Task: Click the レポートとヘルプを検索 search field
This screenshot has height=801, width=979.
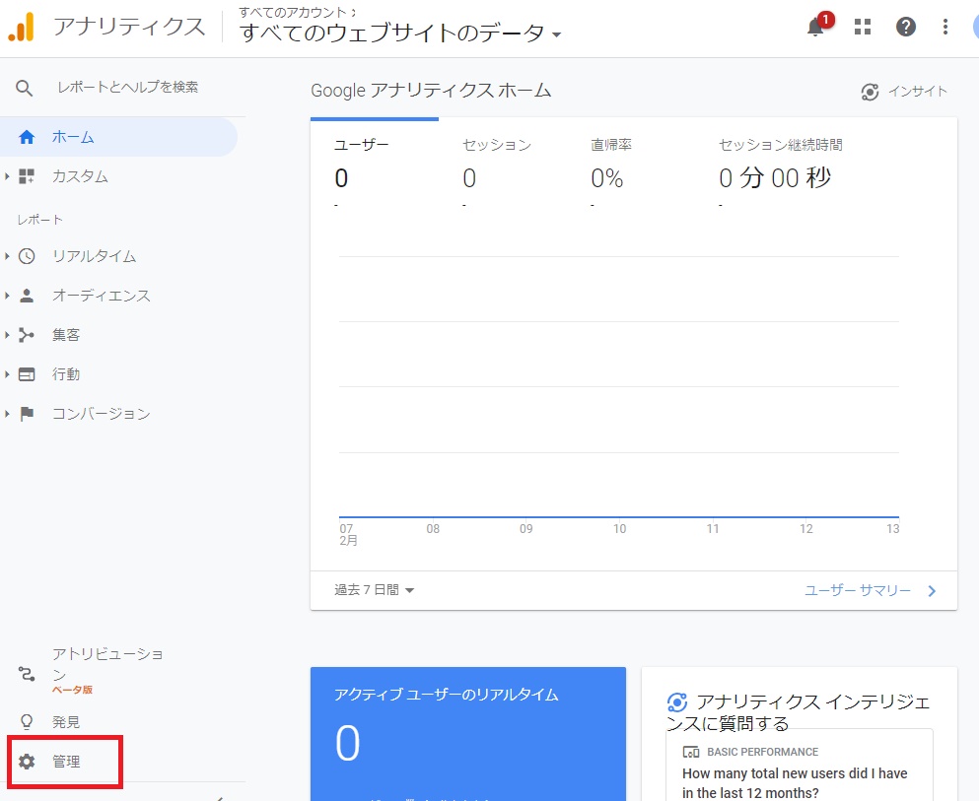Action: 128,88
